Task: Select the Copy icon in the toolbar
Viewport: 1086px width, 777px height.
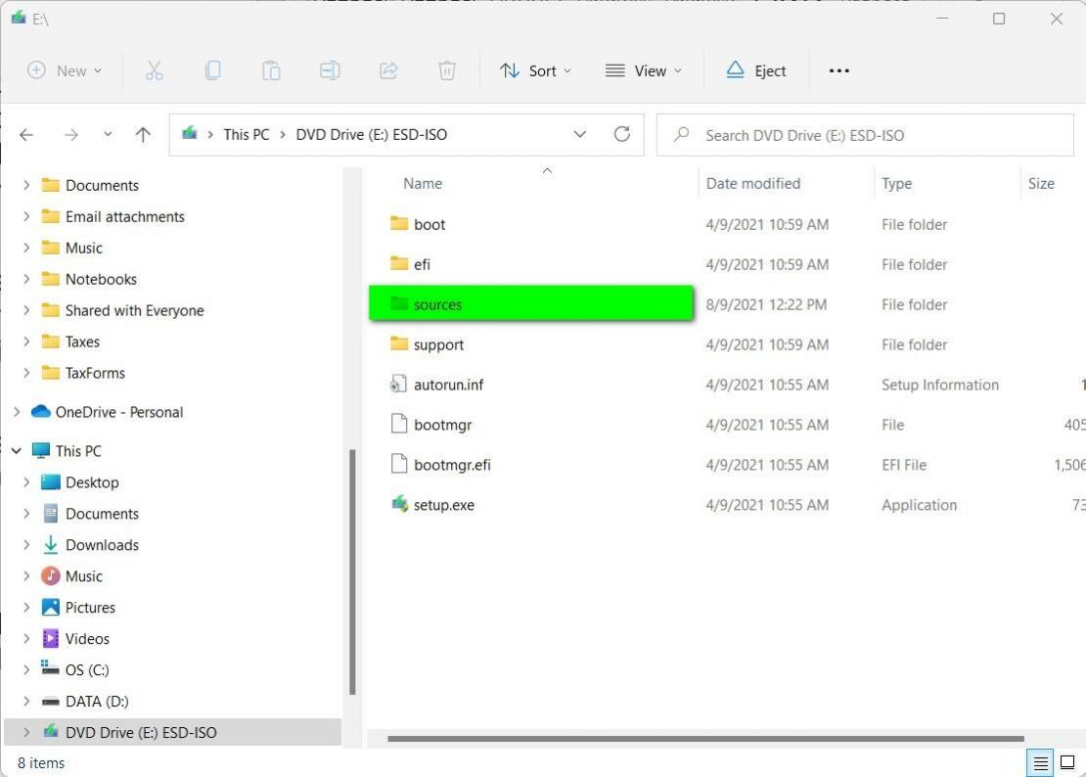Action: click(x=212, y=69)
